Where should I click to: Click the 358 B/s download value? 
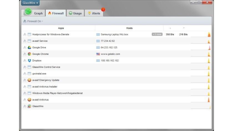(x=170, y=34)
